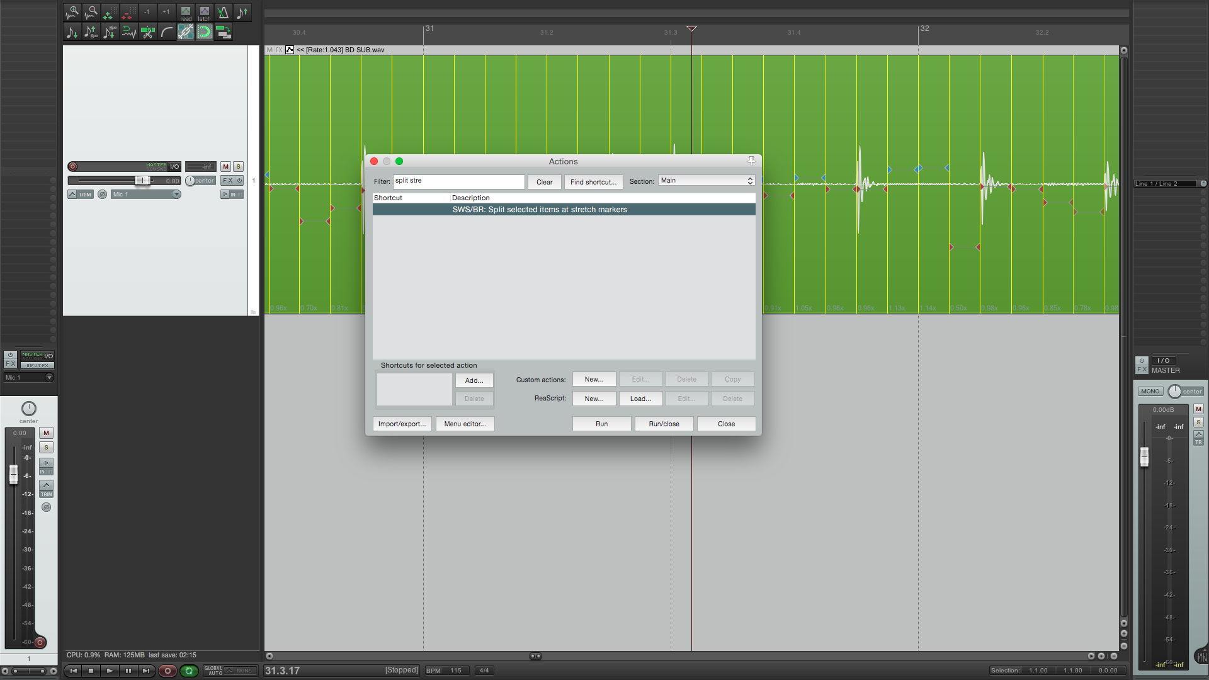Open the Section Main dropdown
This screenshot has width=1209, height=680.
(707, 181)
